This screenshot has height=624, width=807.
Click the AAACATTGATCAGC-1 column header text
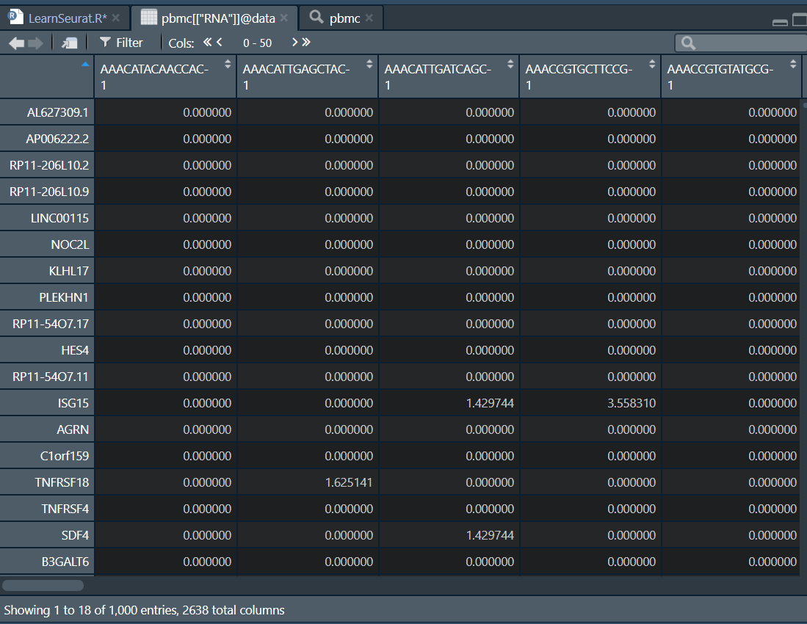[x=438, y=76]
